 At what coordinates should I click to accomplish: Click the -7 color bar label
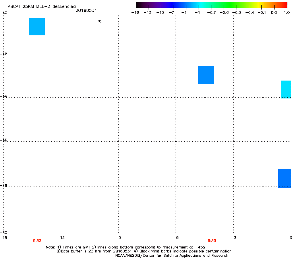click(172, 13)
